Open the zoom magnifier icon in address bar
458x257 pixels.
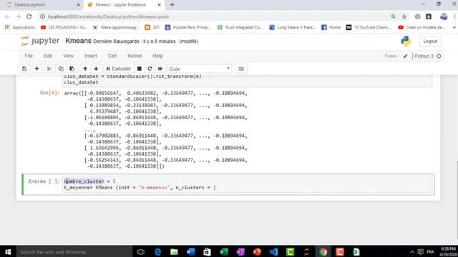393,16
